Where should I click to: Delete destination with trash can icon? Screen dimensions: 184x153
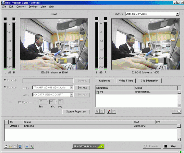114,111
